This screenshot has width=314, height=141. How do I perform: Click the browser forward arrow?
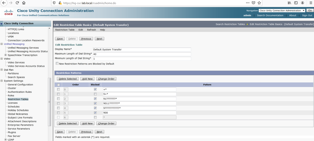(10, 3)
